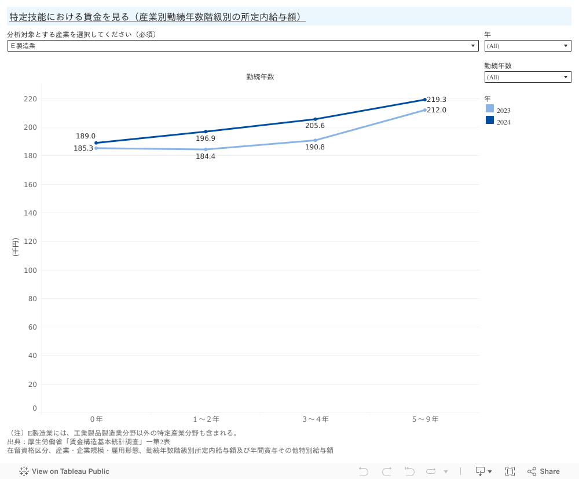
Task: Click the 2023 data point labeled 190.8
Action: [x=315, y=140]
